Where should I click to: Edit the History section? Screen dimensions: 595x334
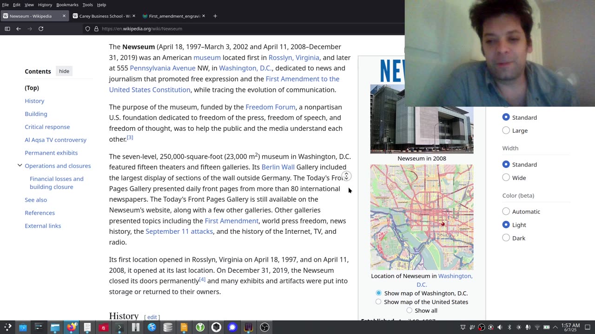pyautogui.click(x=152, y=317)
